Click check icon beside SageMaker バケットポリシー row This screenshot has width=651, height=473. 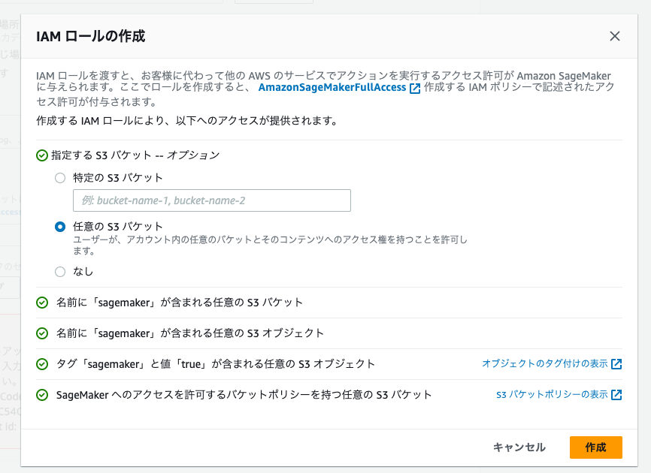tap(42, 395)
